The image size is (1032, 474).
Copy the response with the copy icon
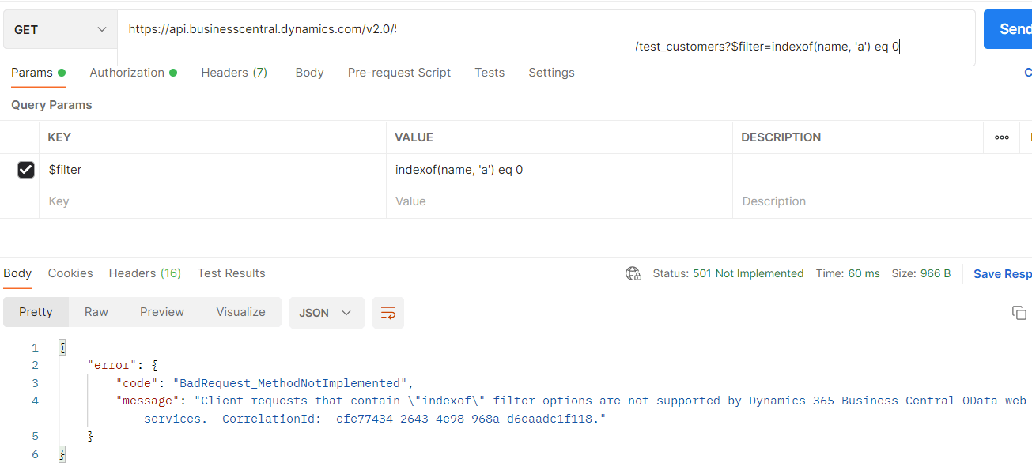[x=1019, y=313]
